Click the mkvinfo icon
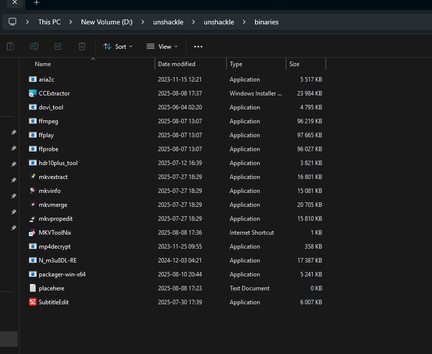The image size is (432, 354). point(33,190)
